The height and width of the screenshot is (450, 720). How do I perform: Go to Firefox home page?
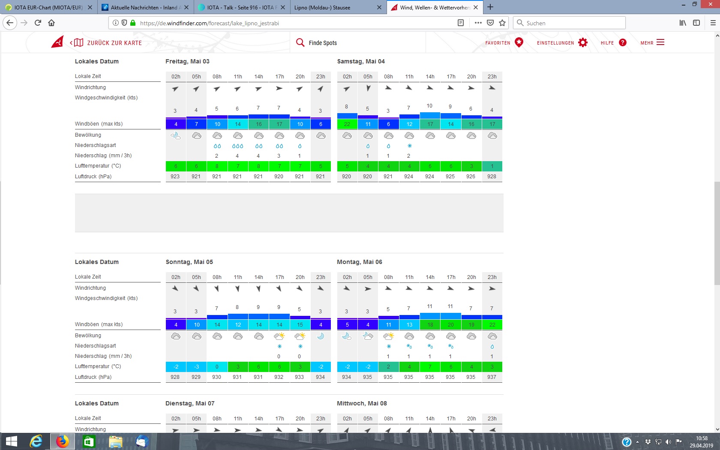(x=51, y=23)
